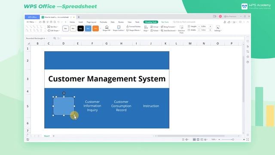Image resolution: width=275 pixels, height=155 pixels.
Task: Switch to Normal view icon in status bar
Action: (x=194, y=139)
